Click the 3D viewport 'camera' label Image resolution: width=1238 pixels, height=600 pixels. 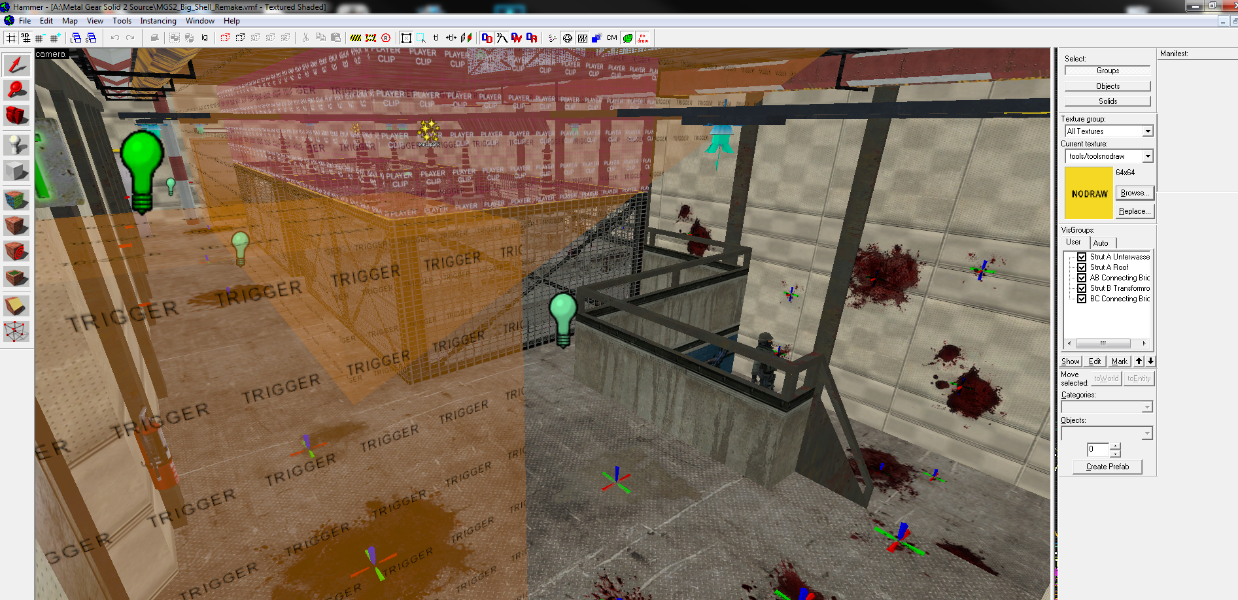[x=51, y=54]
